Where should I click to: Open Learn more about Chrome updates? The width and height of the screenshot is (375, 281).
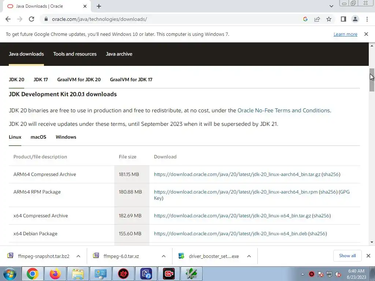click(345, 34)
